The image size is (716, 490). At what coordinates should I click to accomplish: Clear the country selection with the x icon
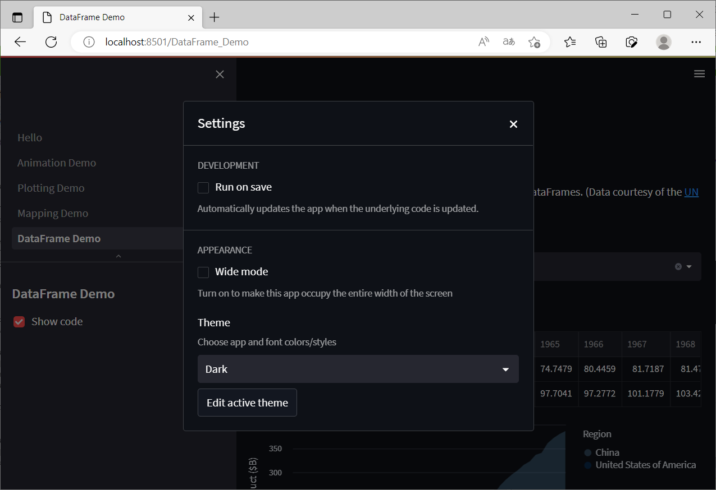point(678,266)
